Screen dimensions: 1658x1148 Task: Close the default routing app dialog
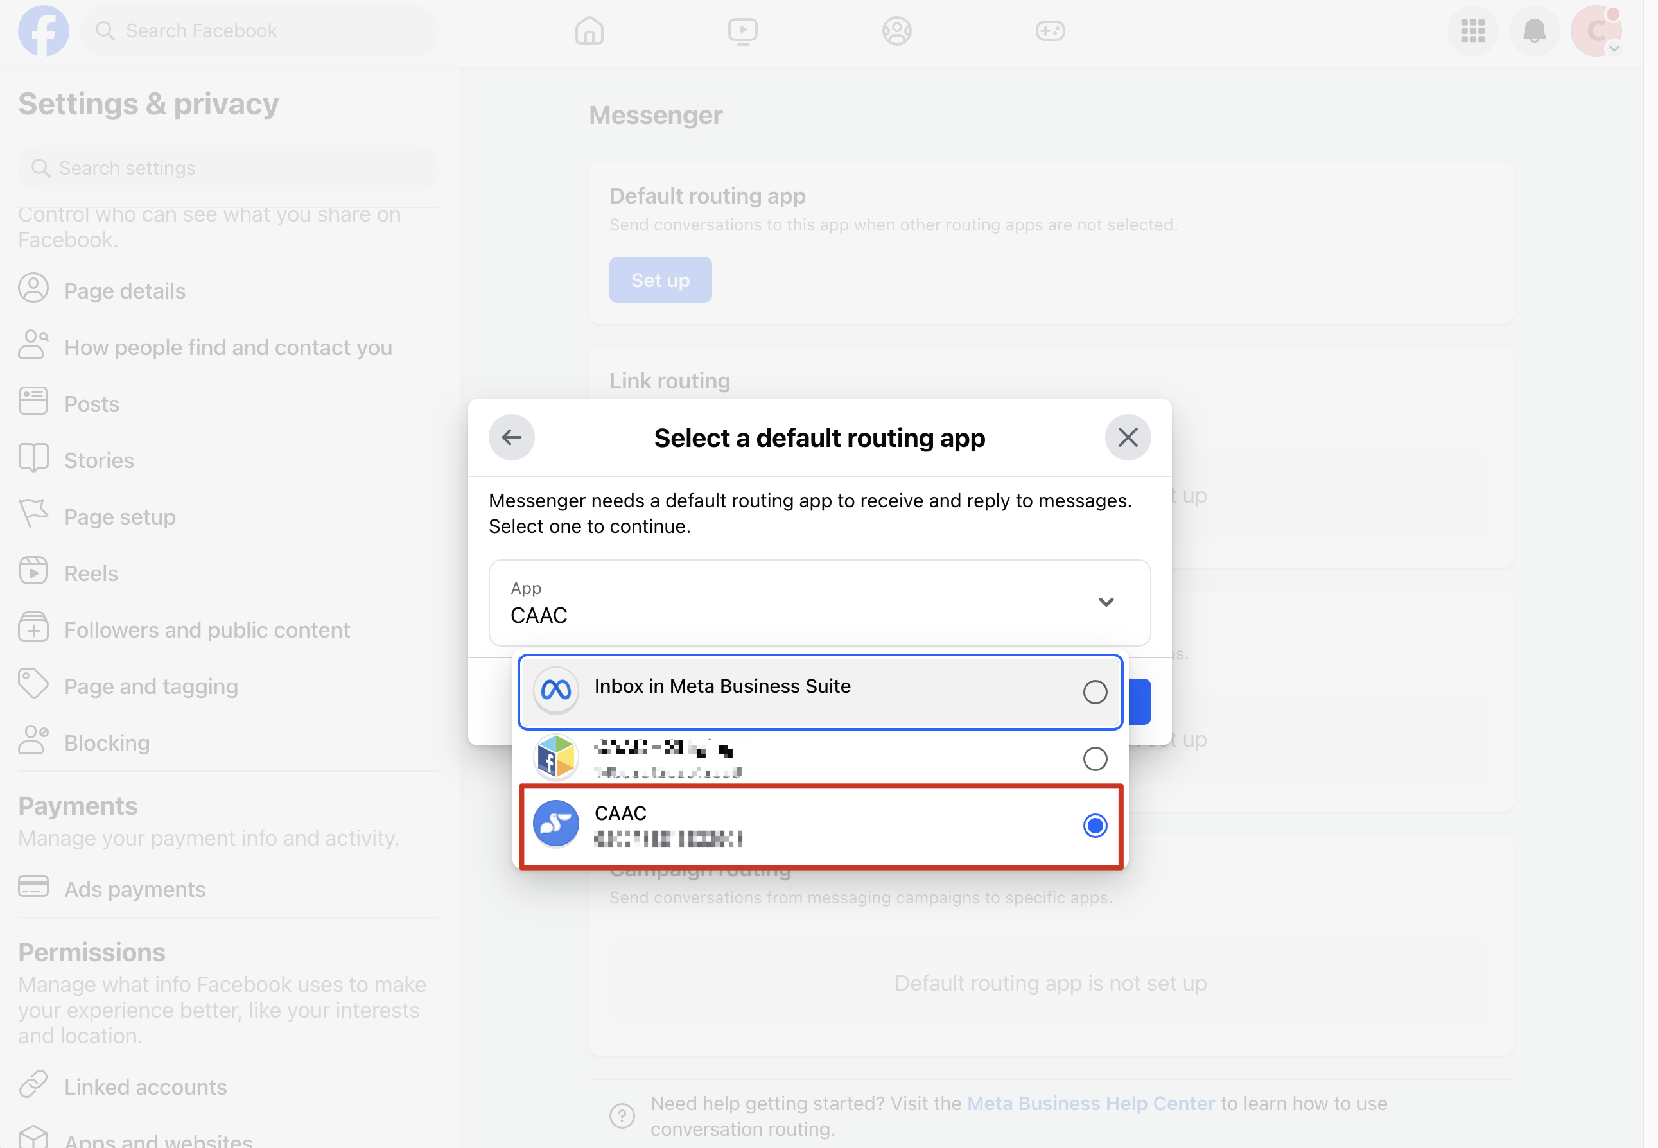[x=1127, y=437]
